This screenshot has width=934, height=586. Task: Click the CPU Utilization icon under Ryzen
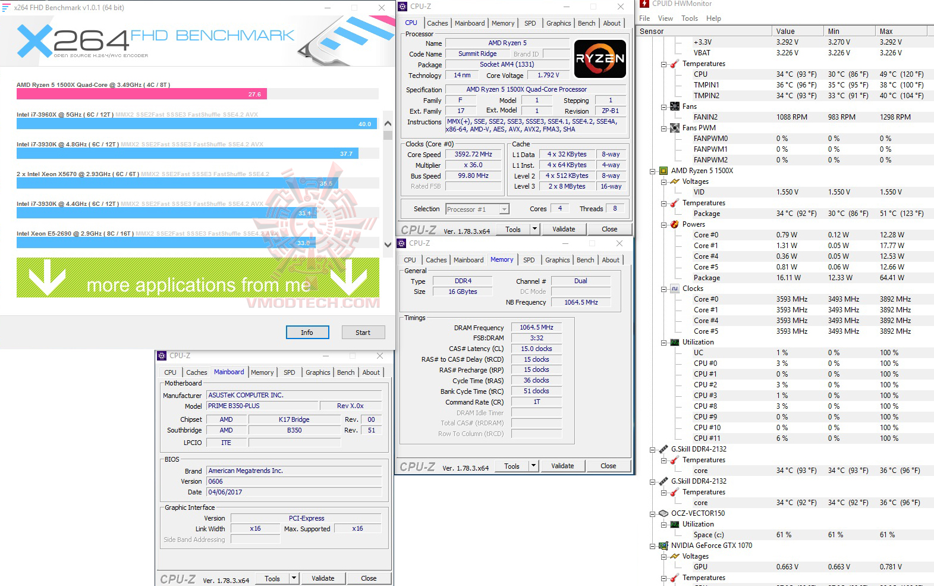click(675, 342)
